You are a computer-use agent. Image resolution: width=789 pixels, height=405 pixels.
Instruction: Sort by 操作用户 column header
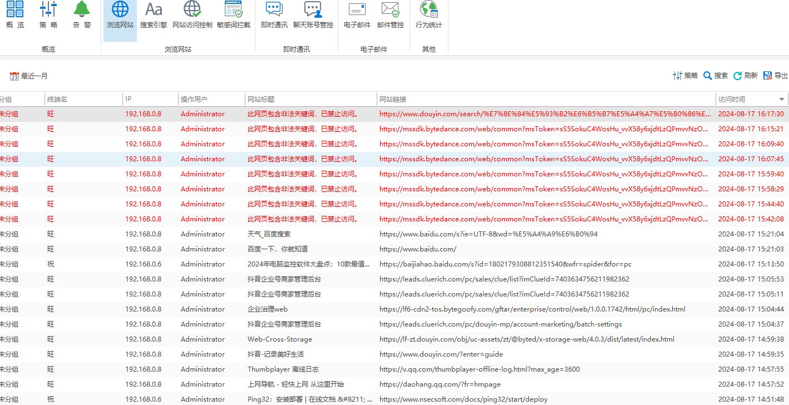tap(211, 99)
